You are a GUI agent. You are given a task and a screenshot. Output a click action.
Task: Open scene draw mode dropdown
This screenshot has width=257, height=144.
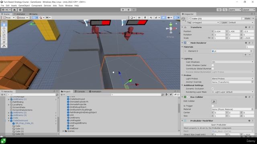tap(133, 18)
